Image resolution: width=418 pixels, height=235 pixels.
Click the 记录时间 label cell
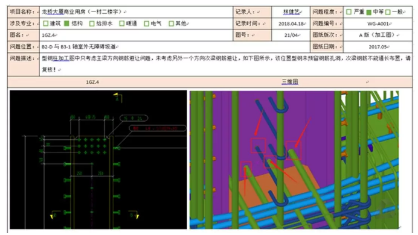(x=252, y=23)
